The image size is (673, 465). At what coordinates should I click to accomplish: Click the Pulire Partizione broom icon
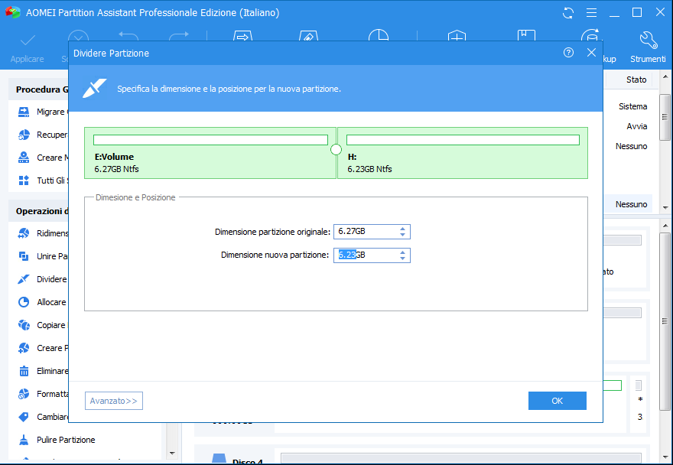tap(24, 440)
